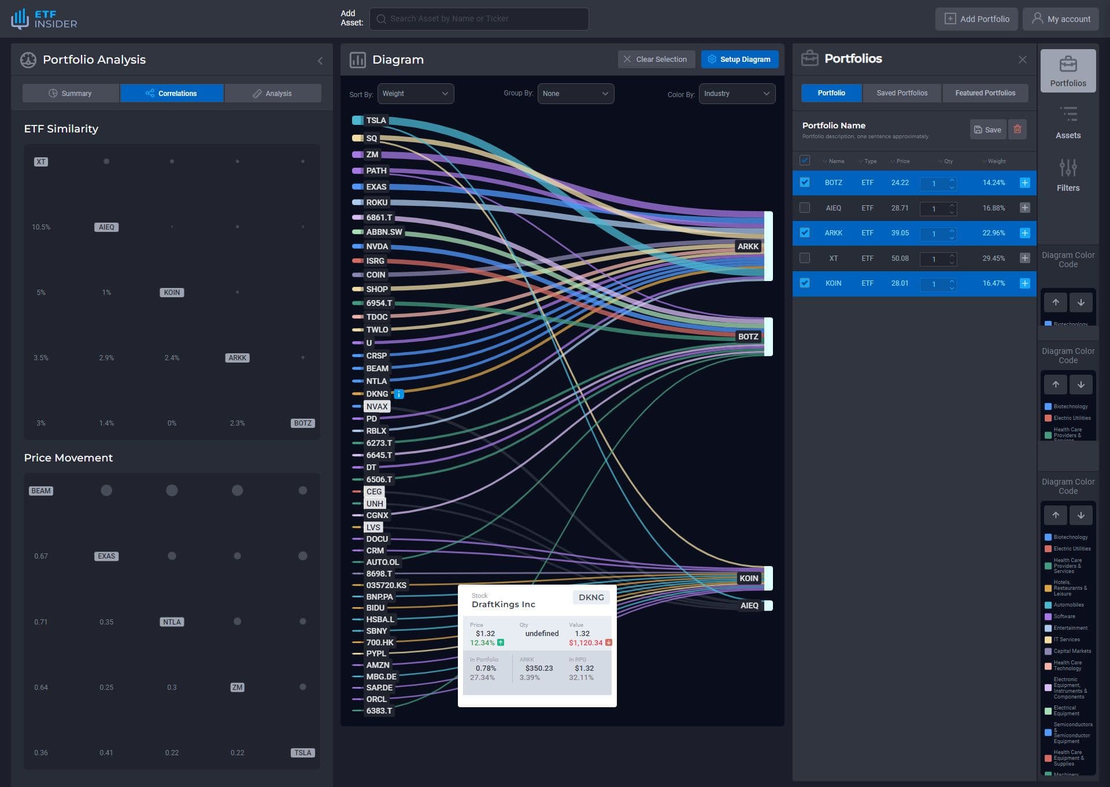Click up arrow in bottom color code
Viewport: 1110px width, 787px height.
click(1056, 515)
